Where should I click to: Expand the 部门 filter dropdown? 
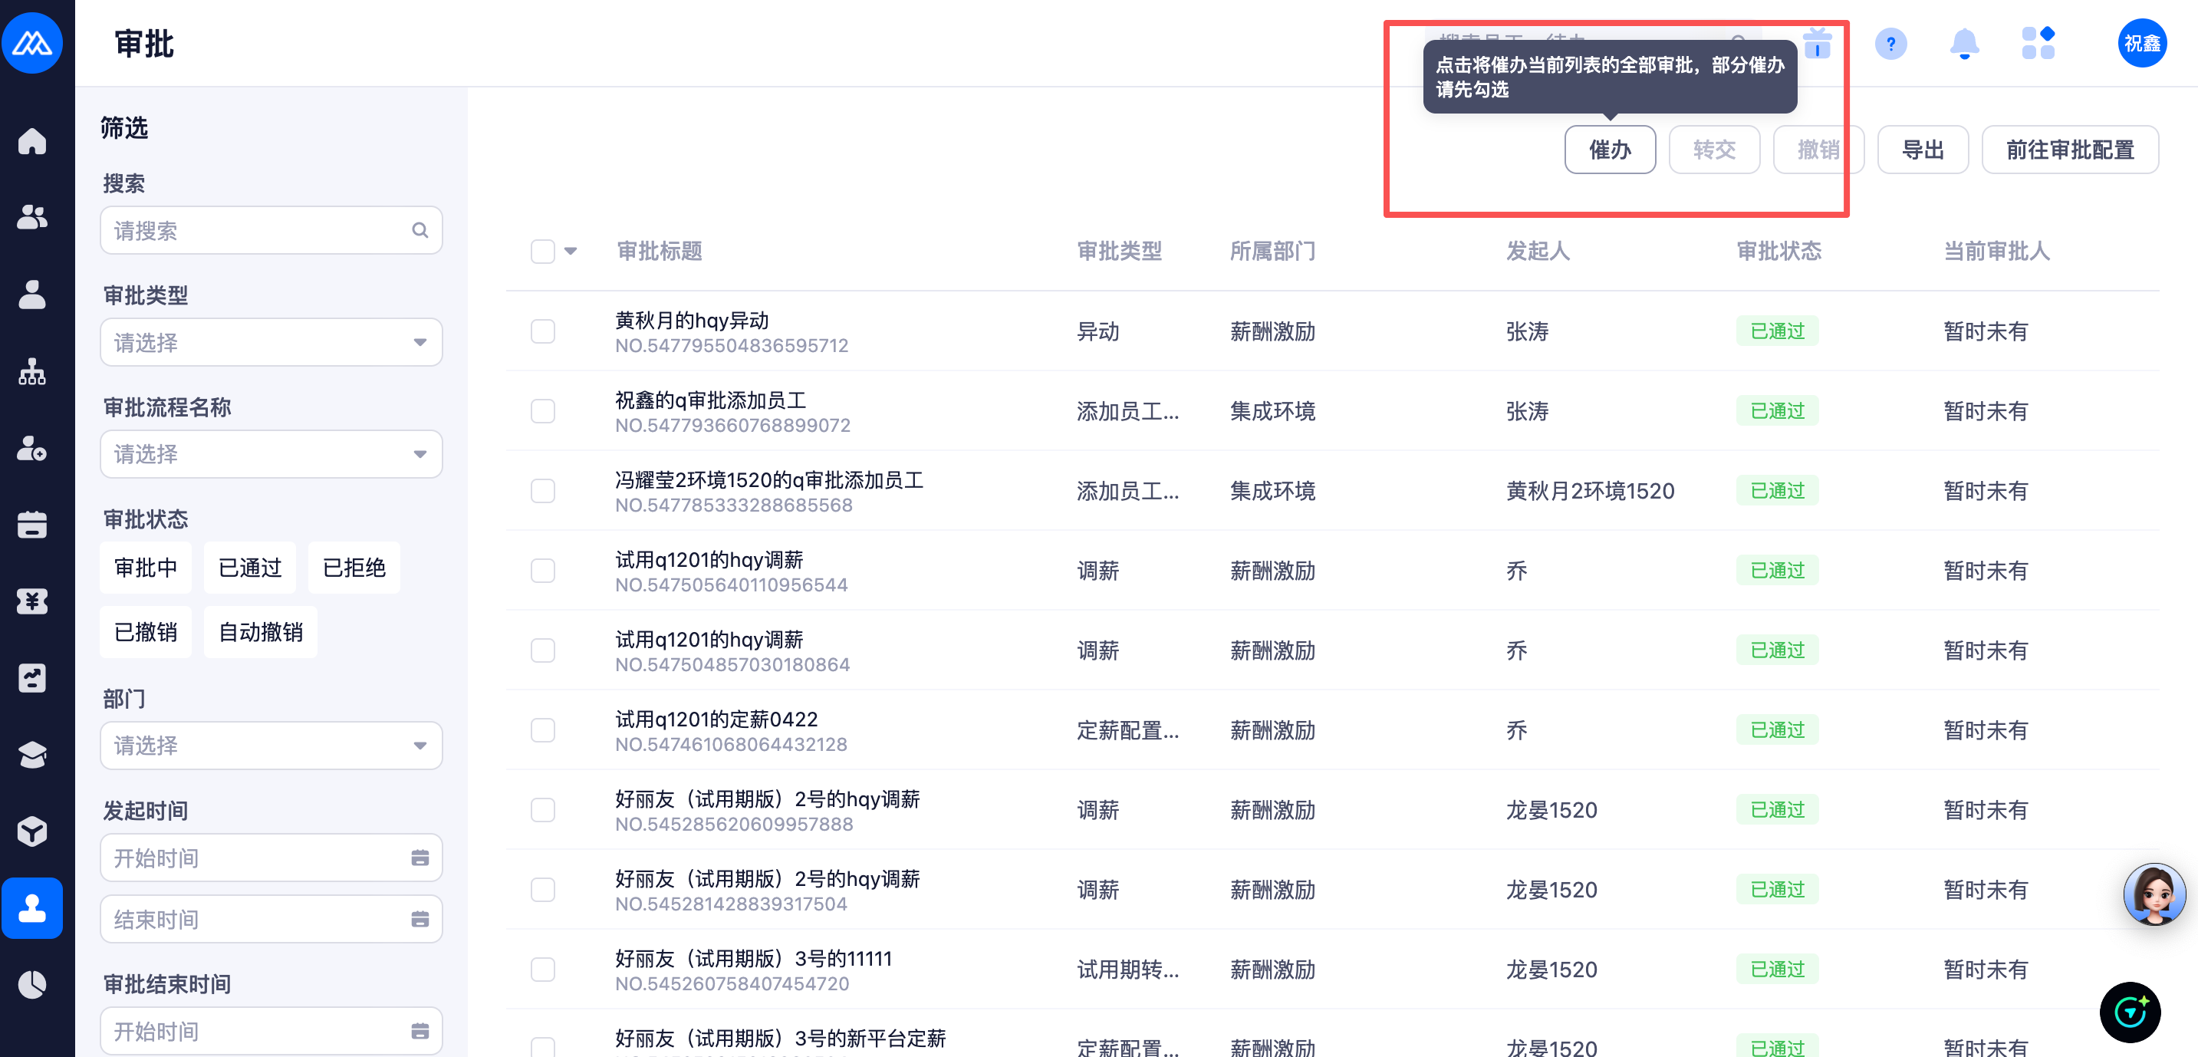[271, 746]
